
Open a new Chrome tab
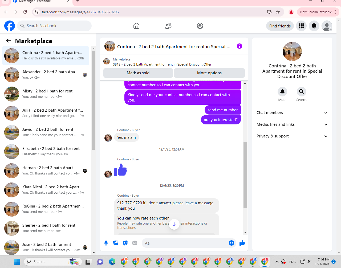pyautogui.click(x=78, y=1)
